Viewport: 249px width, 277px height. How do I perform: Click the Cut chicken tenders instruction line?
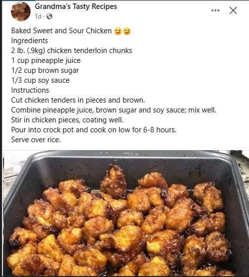78,100
